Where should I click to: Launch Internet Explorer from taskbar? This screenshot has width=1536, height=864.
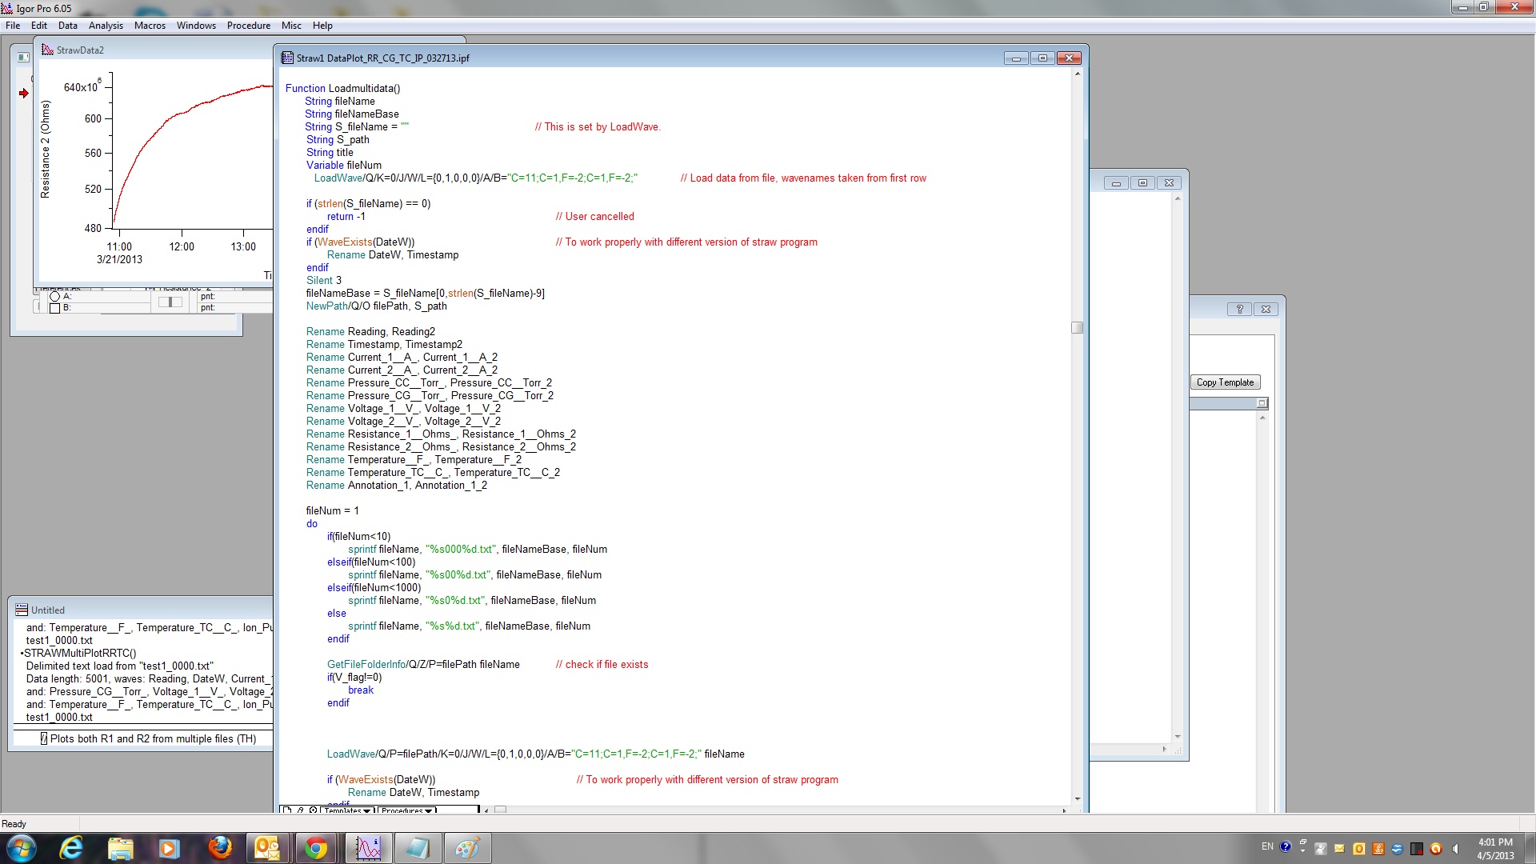click(x=71, y=848)
